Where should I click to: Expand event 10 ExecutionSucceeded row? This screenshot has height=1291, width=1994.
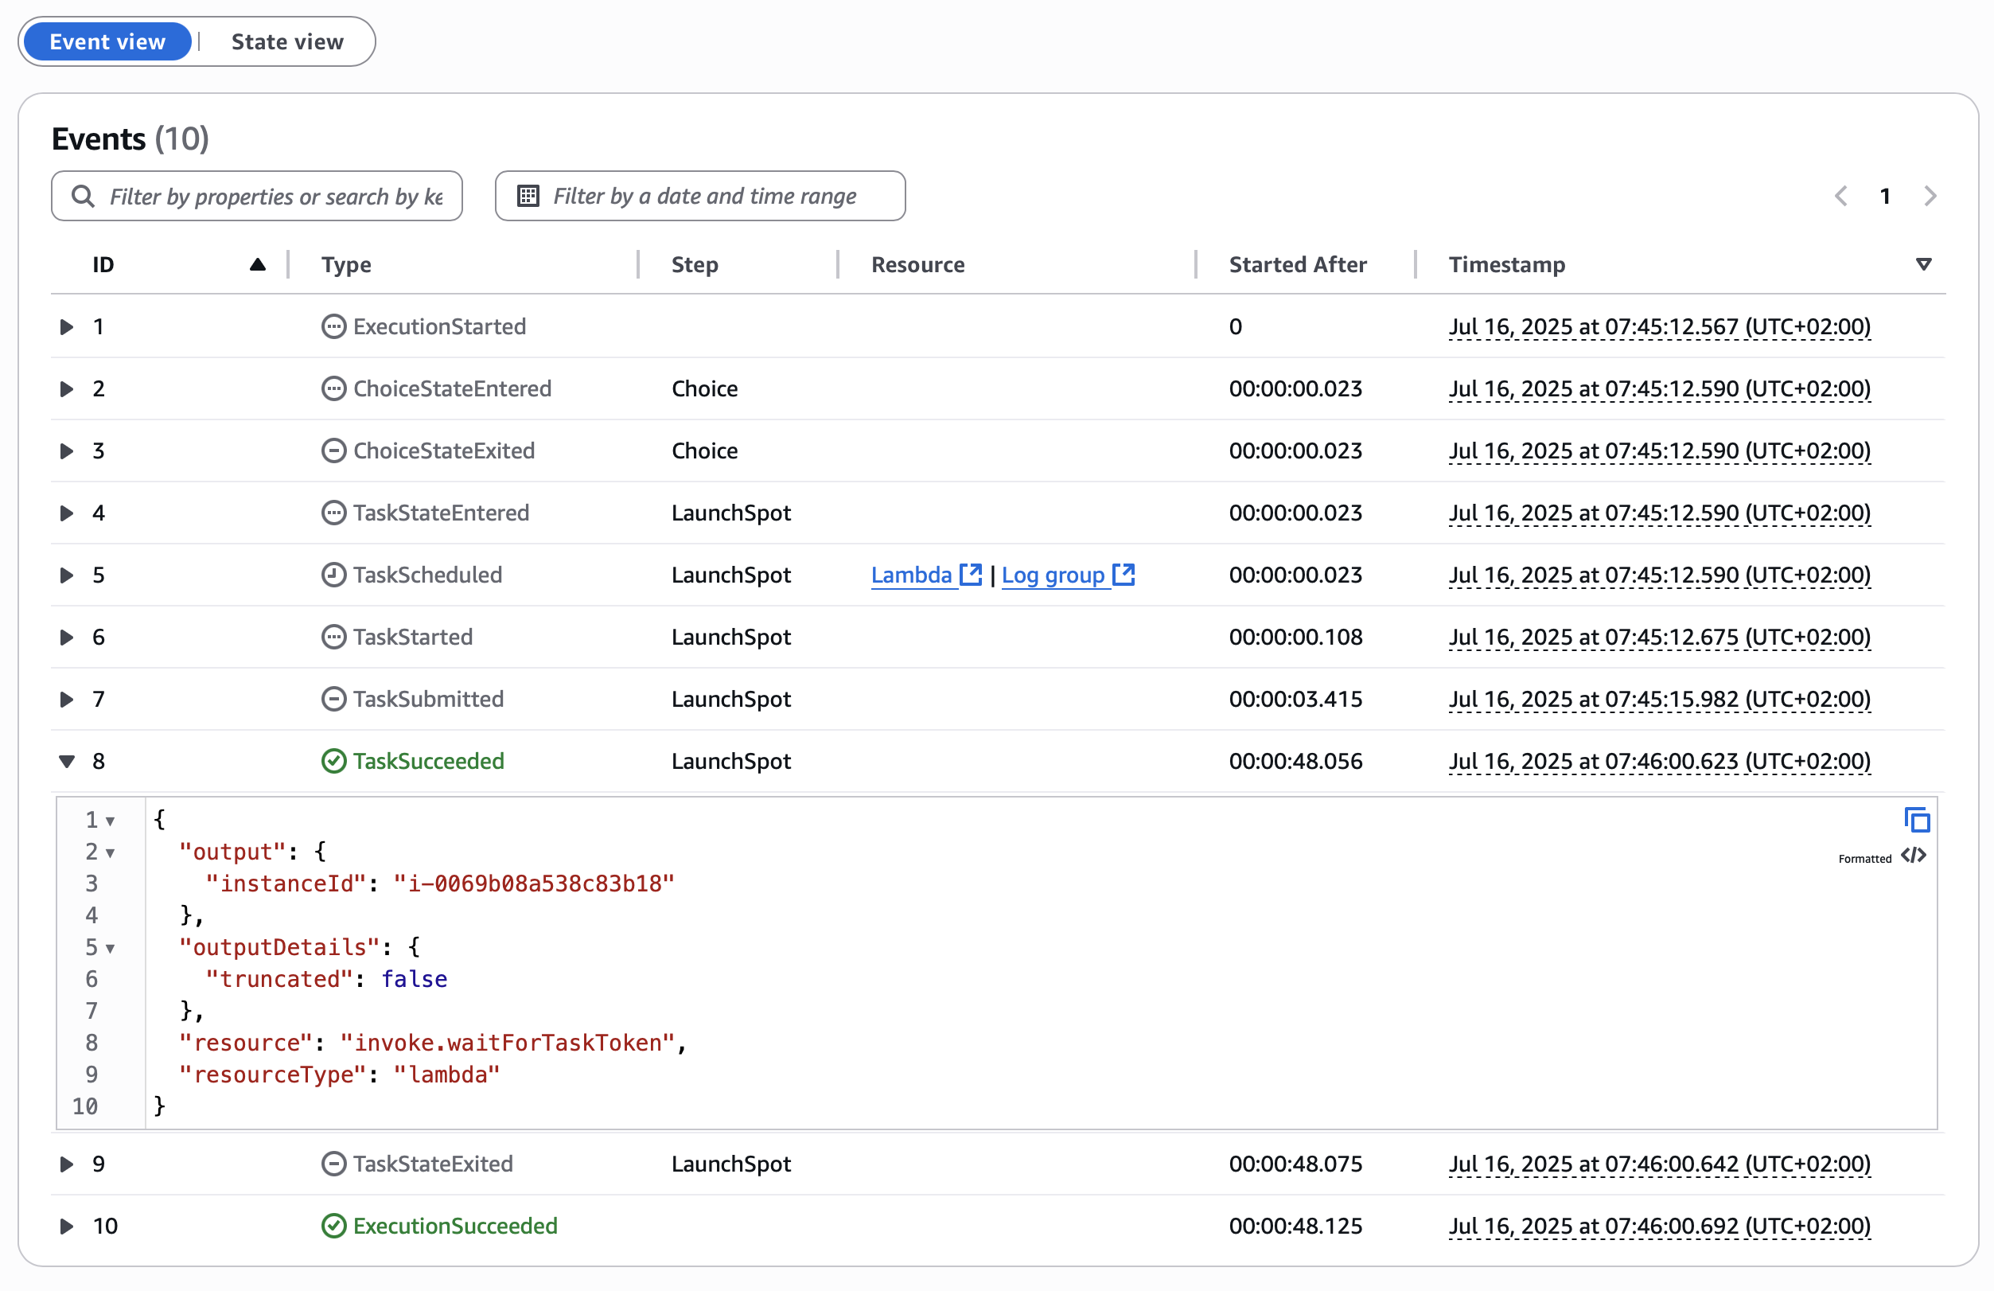click(x=66, y=1227)
